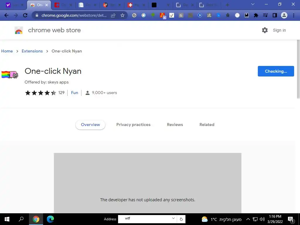The width and height of the screenshot is (300, 225).
Task: Open the Chrome profile avatar menu
Action: coord(284,15)
